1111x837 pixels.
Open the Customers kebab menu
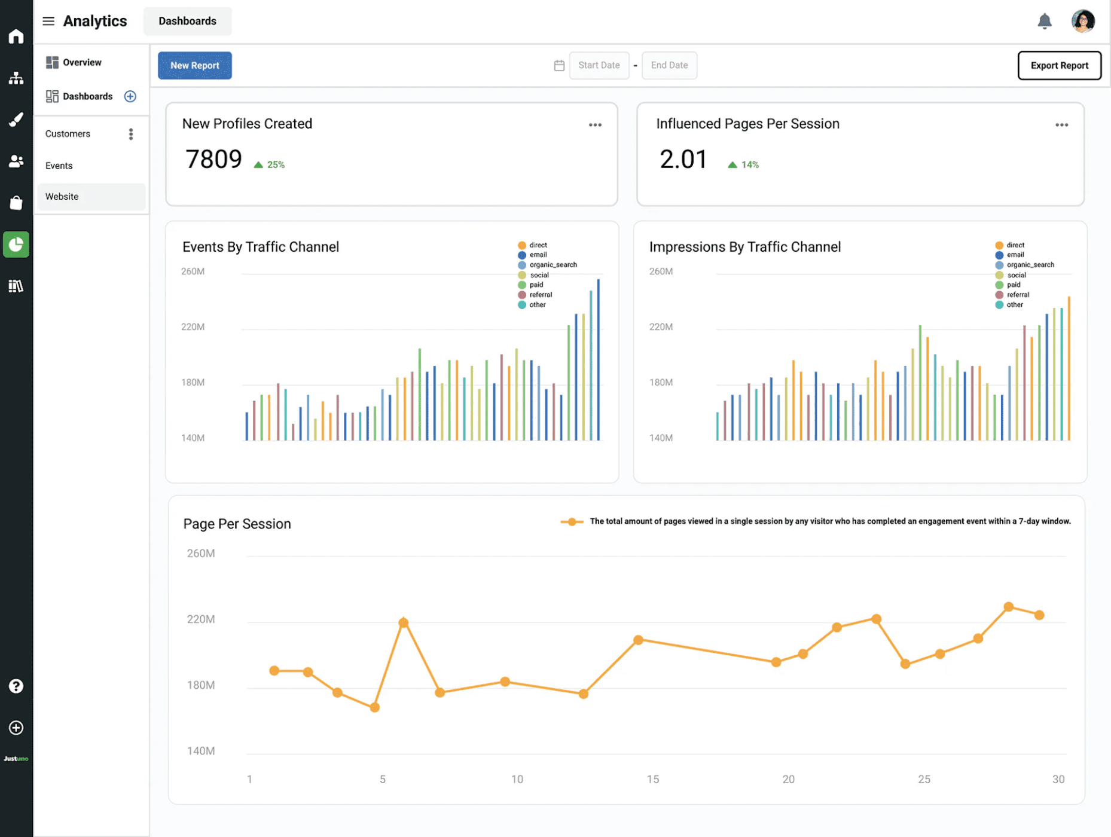tap(130, 133)
